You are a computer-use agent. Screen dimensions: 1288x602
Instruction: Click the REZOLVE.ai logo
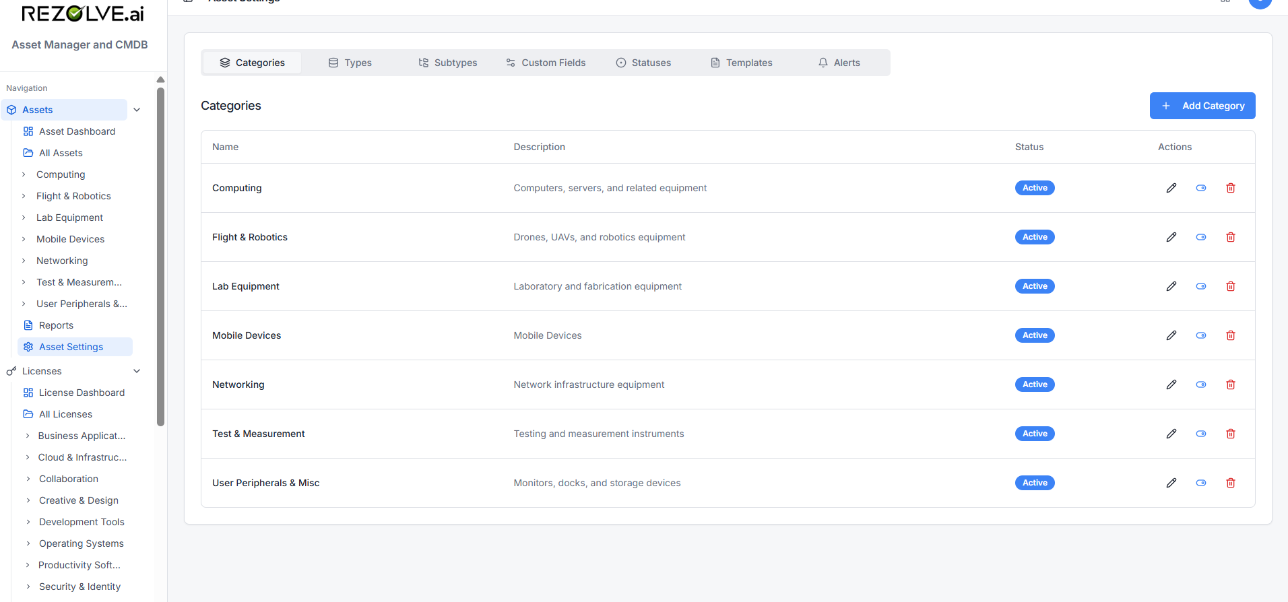point(82,13)
